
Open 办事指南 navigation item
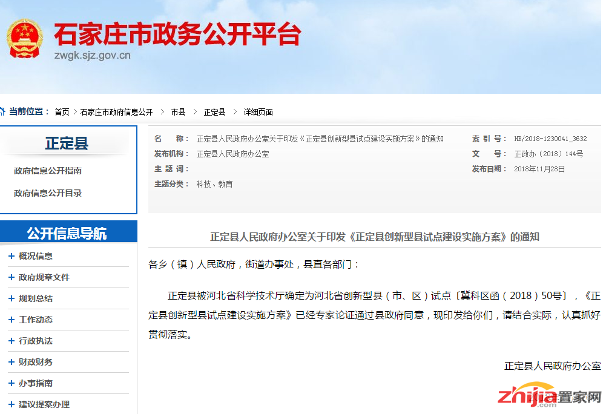coord(36,384)
